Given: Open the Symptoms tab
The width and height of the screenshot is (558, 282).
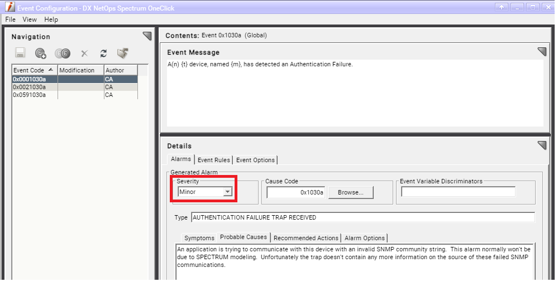Looking at the screenshot, I should 199,238.
